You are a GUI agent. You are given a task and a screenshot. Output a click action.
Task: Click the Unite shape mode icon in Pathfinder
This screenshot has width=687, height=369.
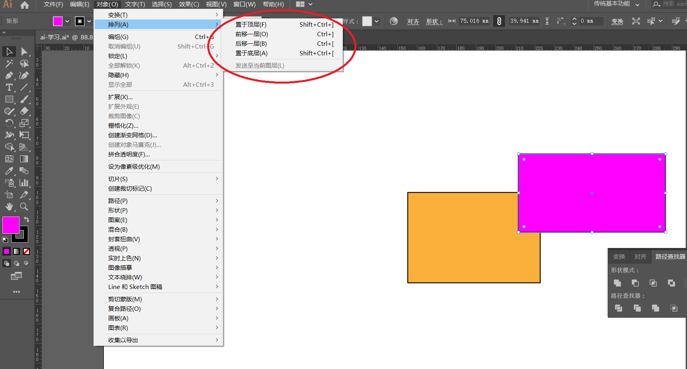pyautogui.click(x=617, y=283)
